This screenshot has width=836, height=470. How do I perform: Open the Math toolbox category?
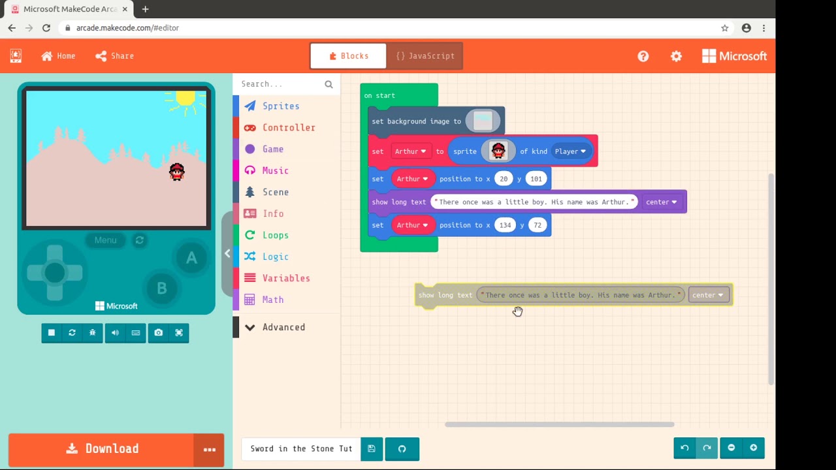click(x=287, y=300)
